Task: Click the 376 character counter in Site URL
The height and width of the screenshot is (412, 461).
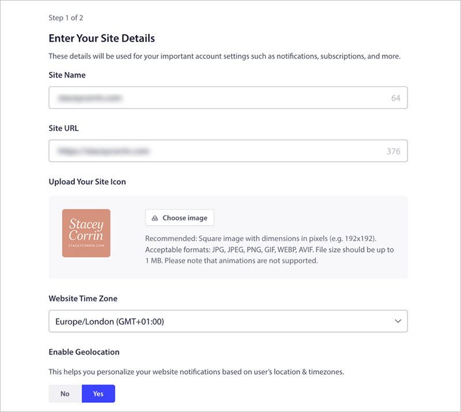Action: point(393,152)
